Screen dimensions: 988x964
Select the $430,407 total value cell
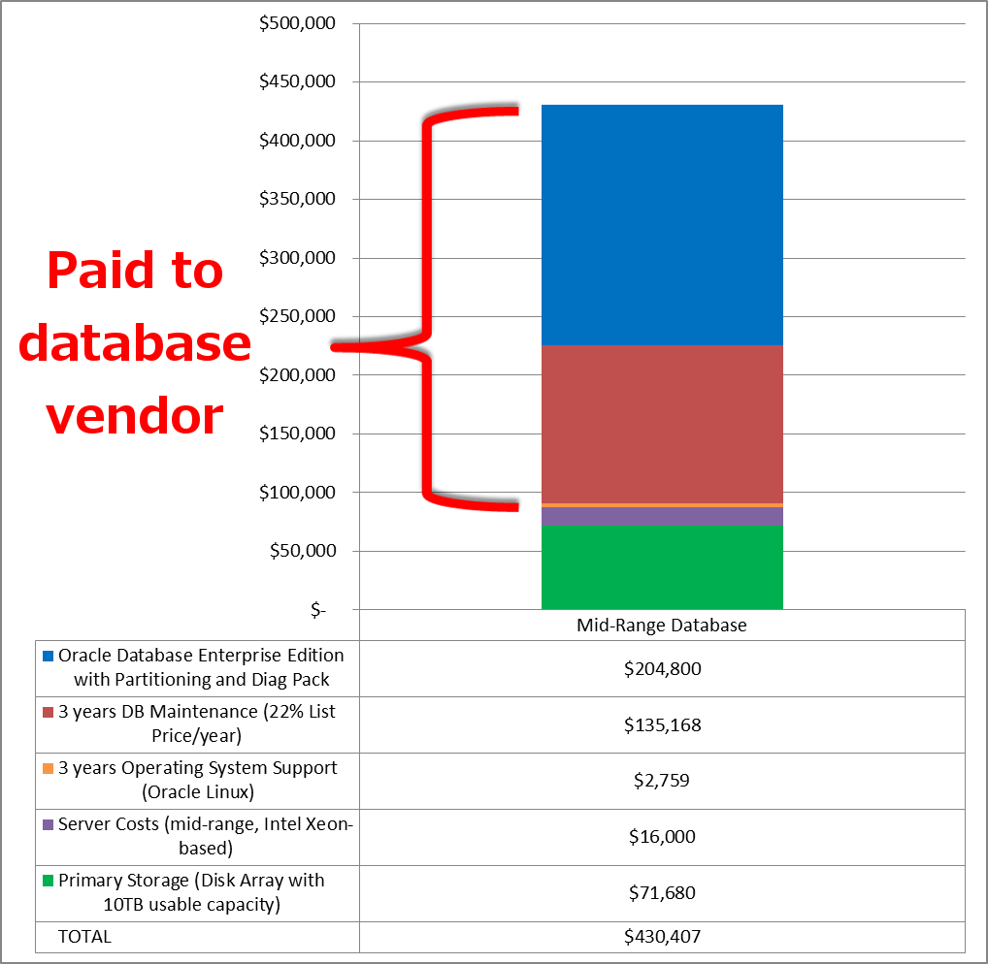[x=663, y=937]
